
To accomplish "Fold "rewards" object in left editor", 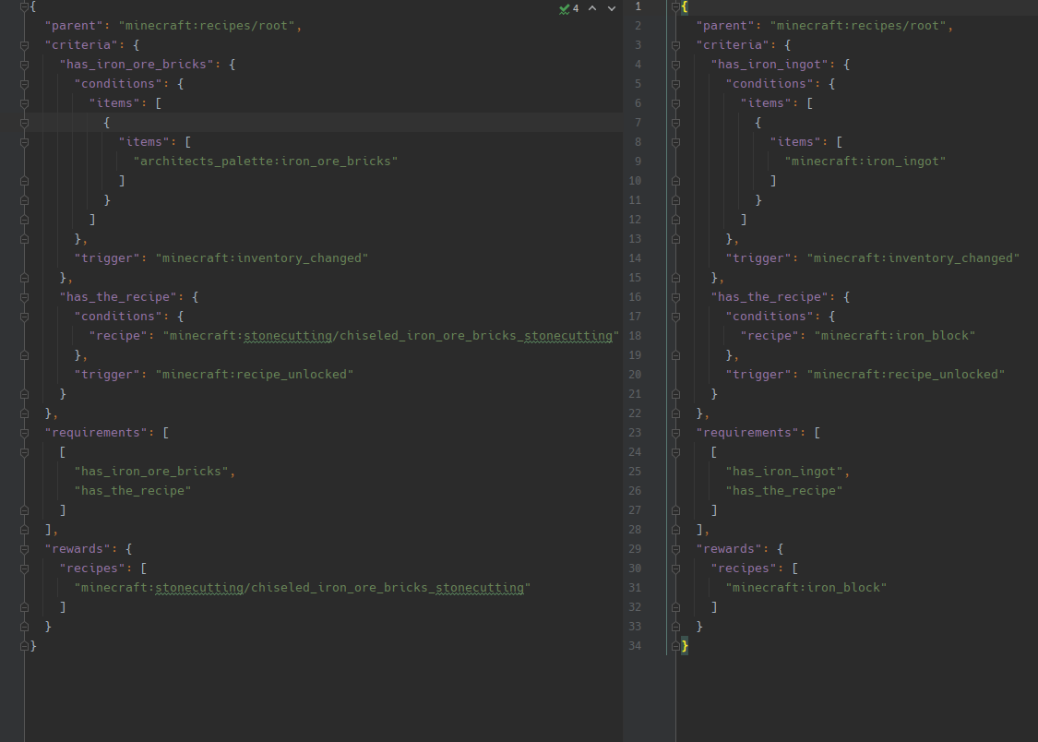I will [25, 549].
